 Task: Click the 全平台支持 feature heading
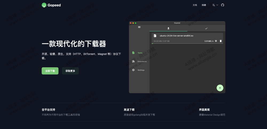coord(48,110)
